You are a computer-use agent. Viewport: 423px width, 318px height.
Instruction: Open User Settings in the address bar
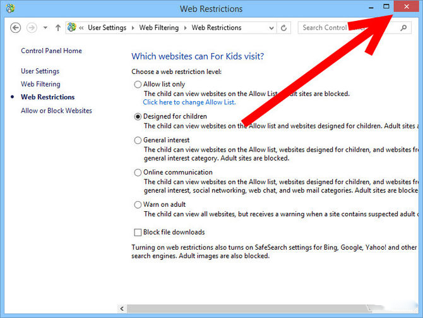coord(107,28)
